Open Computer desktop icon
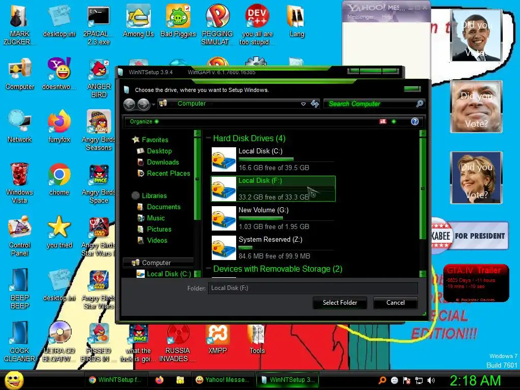520x390 pixels. [x=20, y=74]
